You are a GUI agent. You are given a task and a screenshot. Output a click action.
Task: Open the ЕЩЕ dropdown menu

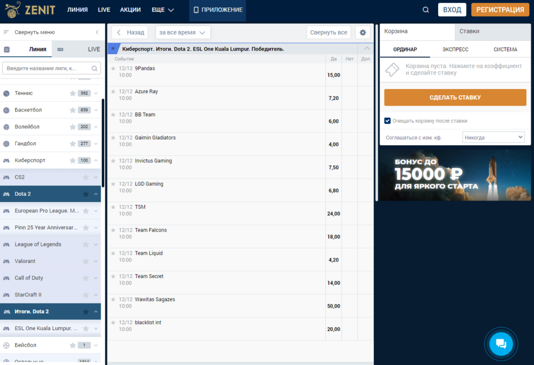(163, 10)
